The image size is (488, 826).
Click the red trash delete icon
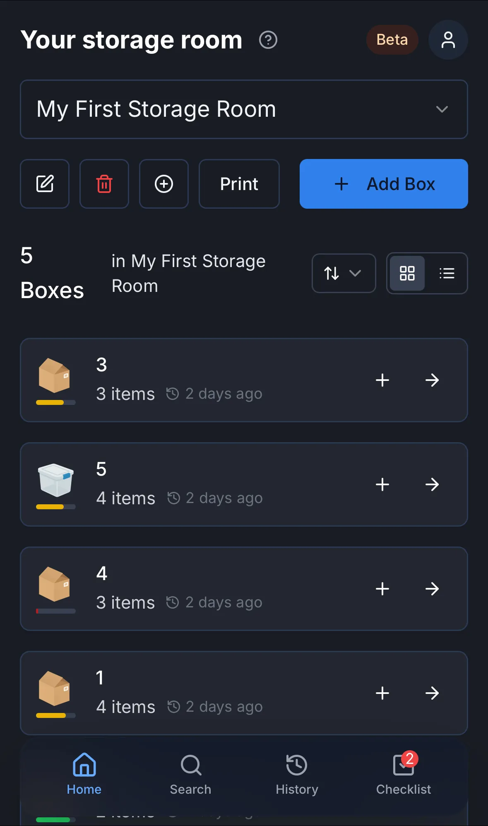(104, 184)
